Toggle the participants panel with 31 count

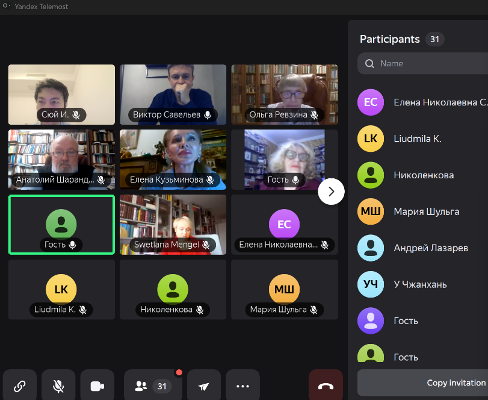[153, 386]
